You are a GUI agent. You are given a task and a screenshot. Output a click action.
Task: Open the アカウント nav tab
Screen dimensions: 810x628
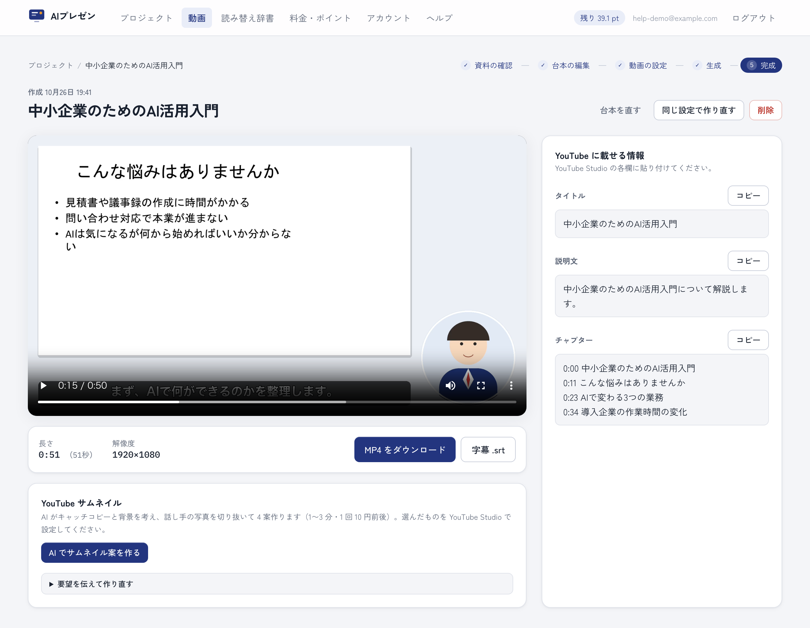pyautogui.click(x=389, y=18)
